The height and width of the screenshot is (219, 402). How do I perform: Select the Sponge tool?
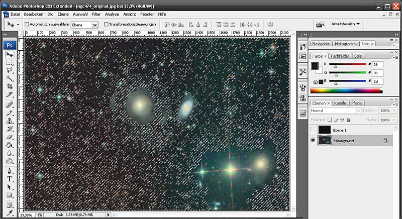10,161
